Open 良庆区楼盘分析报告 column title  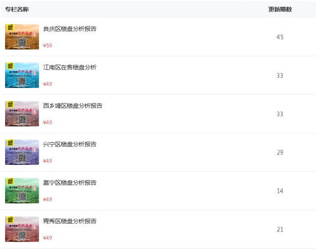pos(70,29)
